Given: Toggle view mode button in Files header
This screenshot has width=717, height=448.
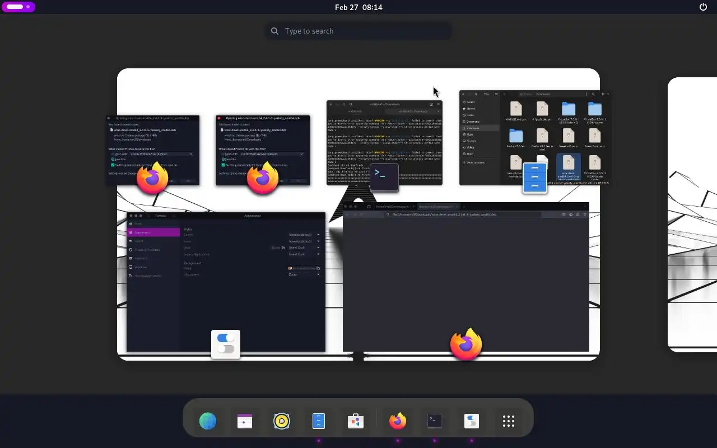Looking at the screenshot, I should 602,94.
